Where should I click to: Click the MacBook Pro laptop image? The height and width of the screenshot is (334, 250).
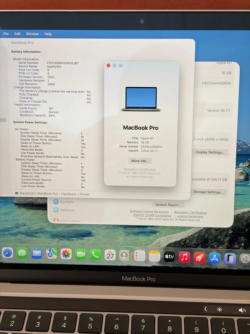pyautogui.click(x=141, y=99)
